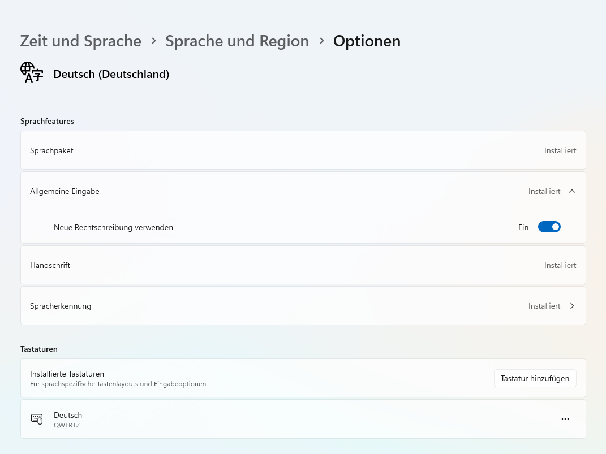Navigate to Sprache und Region breadcrumb

237,41
